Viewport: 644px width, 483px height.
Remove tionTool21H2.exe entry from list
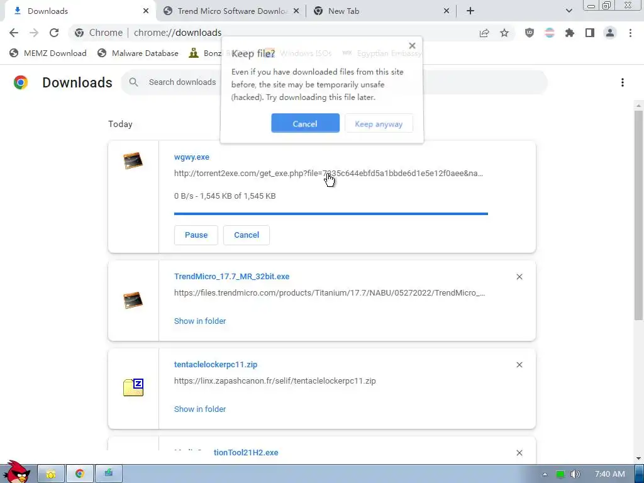(519, 453)
